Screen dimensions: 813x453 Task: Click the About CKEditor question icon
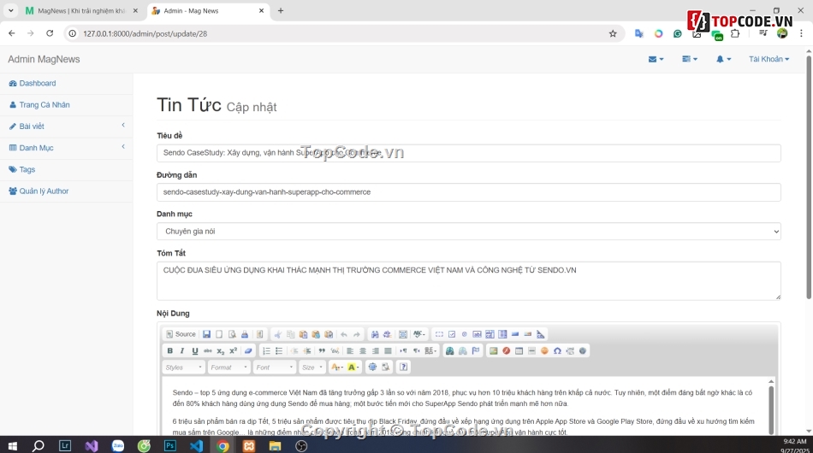click(403, 367)
